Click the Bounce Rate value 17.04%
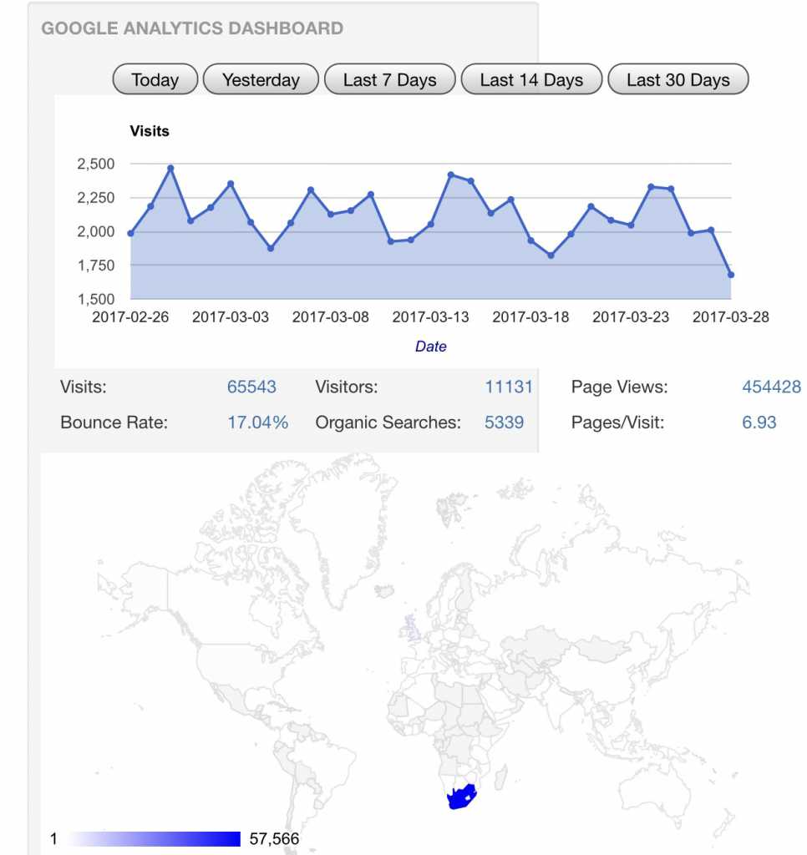 257,422
